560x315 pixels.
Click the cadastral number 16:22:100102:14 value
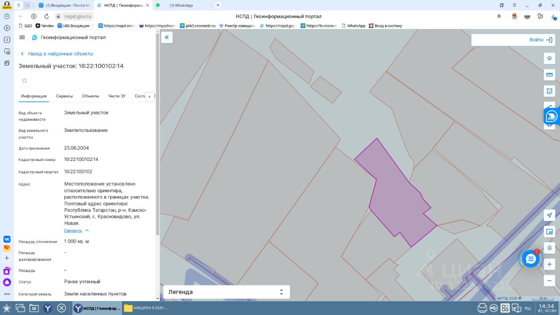81,159
